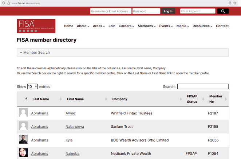Viewport: 241px width, 159px height.
Task: Go to the Home page
Action: pos(68,26)
